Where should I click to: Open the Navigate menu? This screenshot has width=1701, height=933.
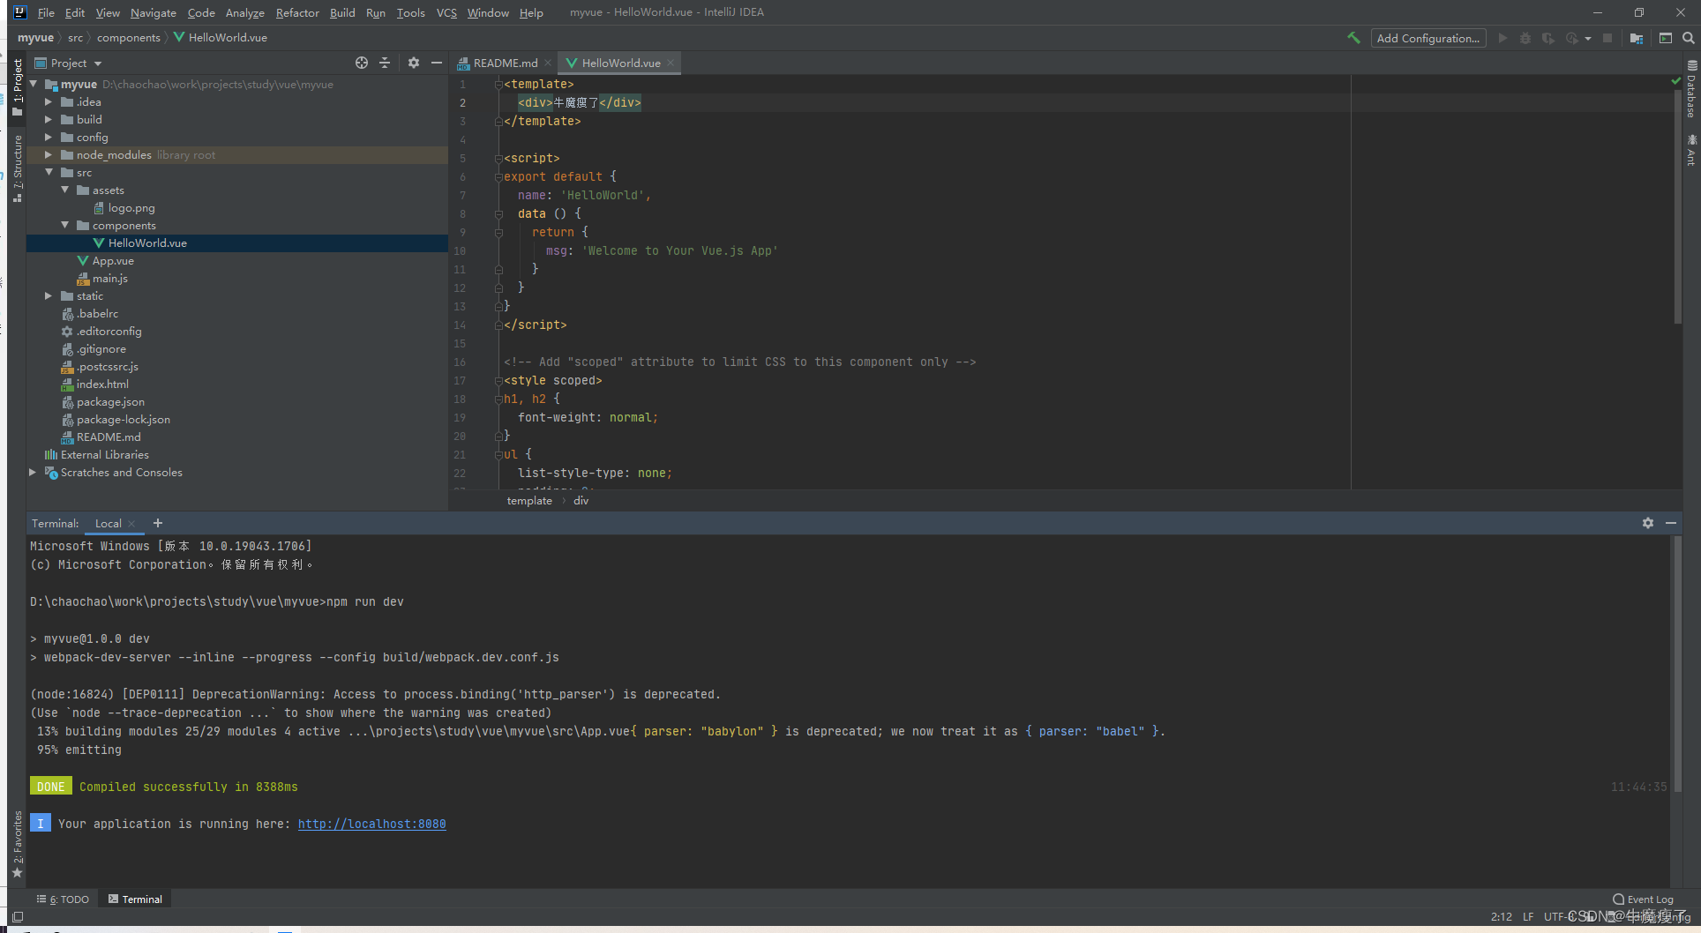[153, 12]
